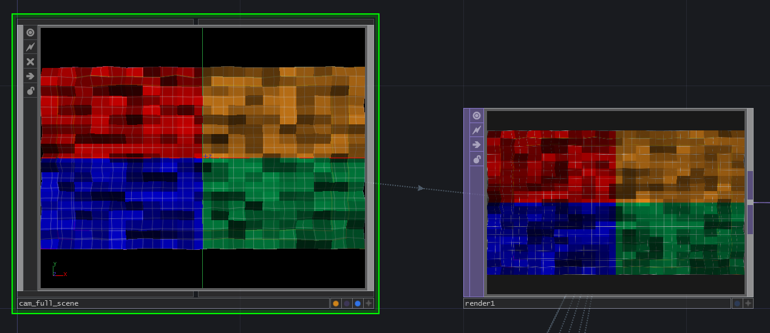Toggle bypass arrow flag on render1
770x333 pixels.
pyautogui.click(x=477, y=145)
